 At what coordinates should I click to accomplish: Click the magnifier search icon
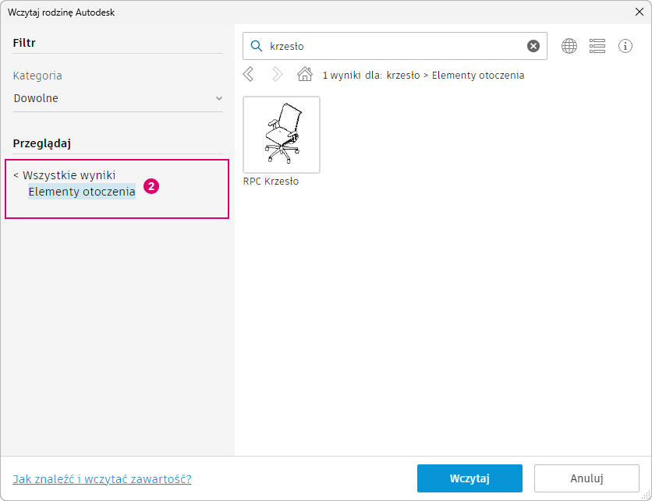[x=257, y=46]
